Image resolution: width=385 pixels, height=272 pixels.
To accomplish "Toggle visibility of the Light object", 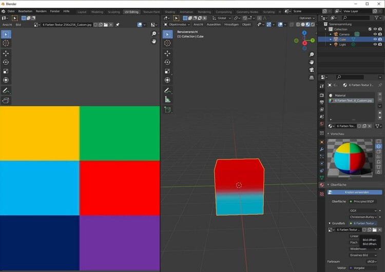I will tap(375, 45).
